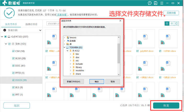Cancel the browse folder dialog with 取消
The image size is (184, 112).
point(113,81)
